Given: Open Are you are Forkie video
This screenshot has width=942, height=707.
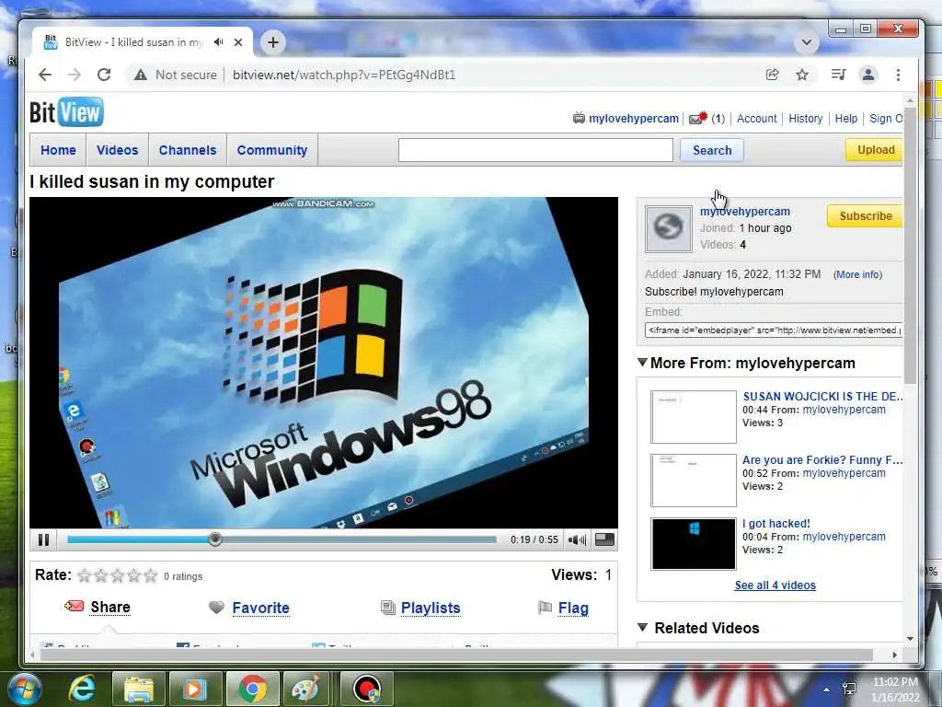Looking at the screenshot, I should pos(822,460).
